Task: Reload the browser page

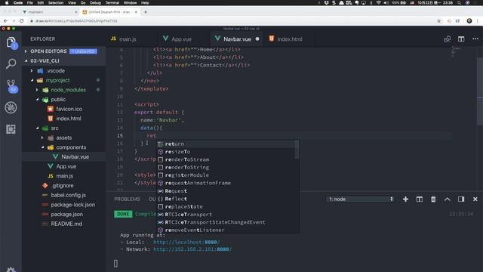Action: 22,21
